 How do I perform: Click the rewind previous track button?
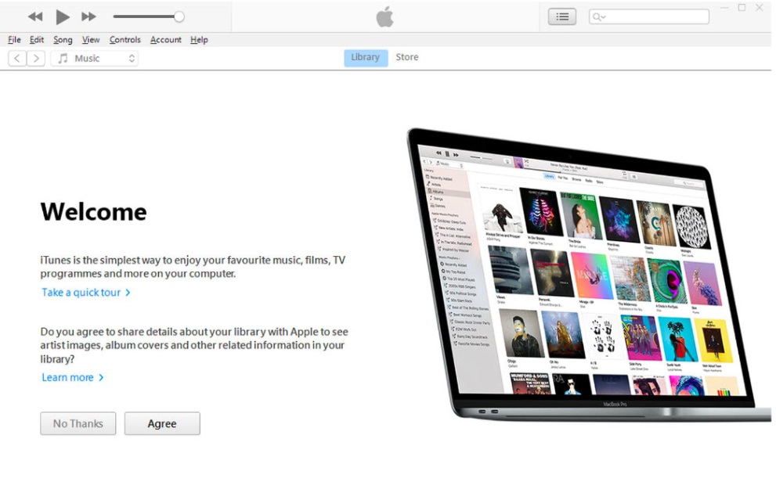(35, 16)
